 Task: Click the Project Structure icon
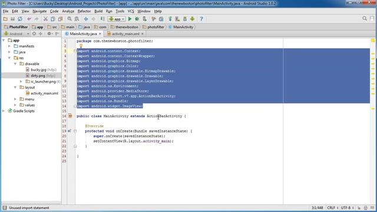[161, 19]
